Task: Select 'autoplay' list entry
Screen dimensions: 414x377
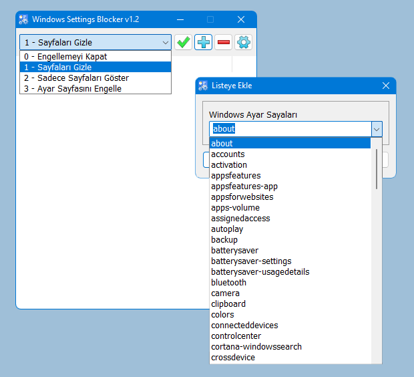Action: click(x=290, y=229)
